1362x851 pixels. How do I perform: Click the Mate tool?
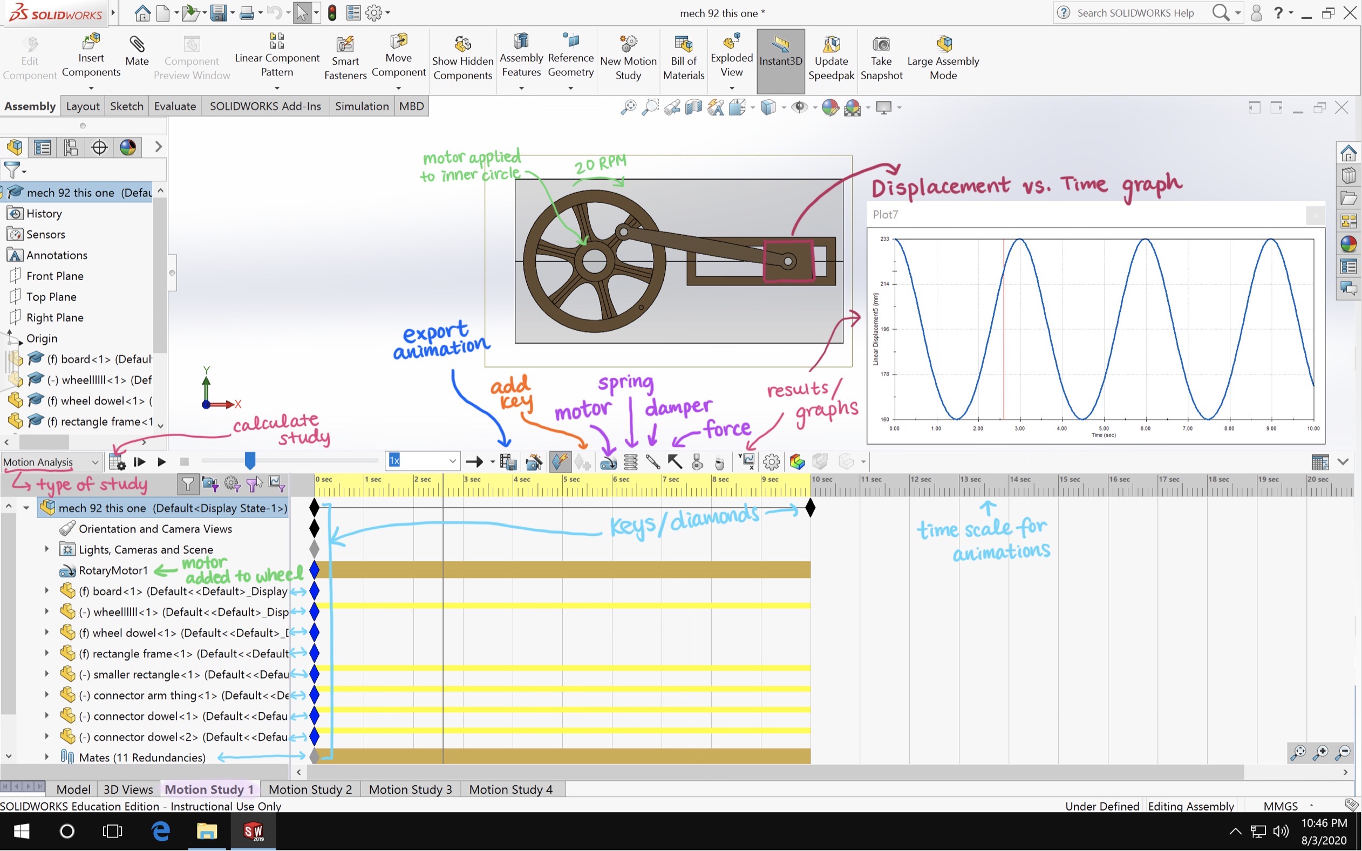(137, 52)
